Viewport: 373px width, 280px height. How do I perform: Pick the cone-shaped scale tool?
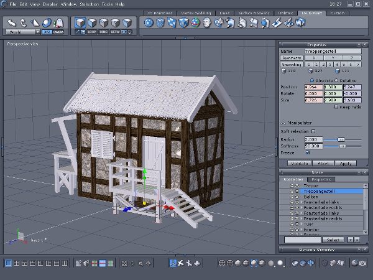(35, 23)
